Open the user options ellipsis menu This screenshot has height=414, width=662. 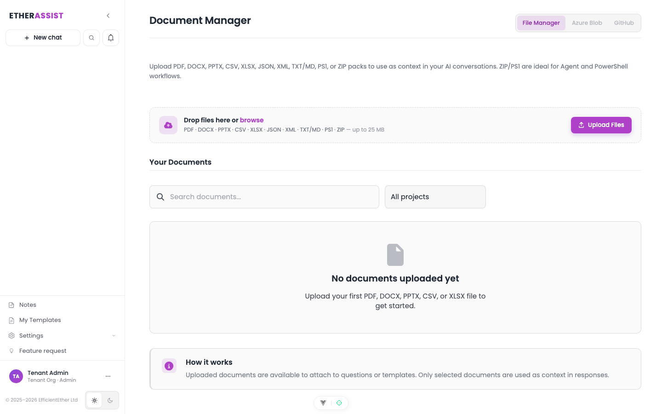point(108,376)
